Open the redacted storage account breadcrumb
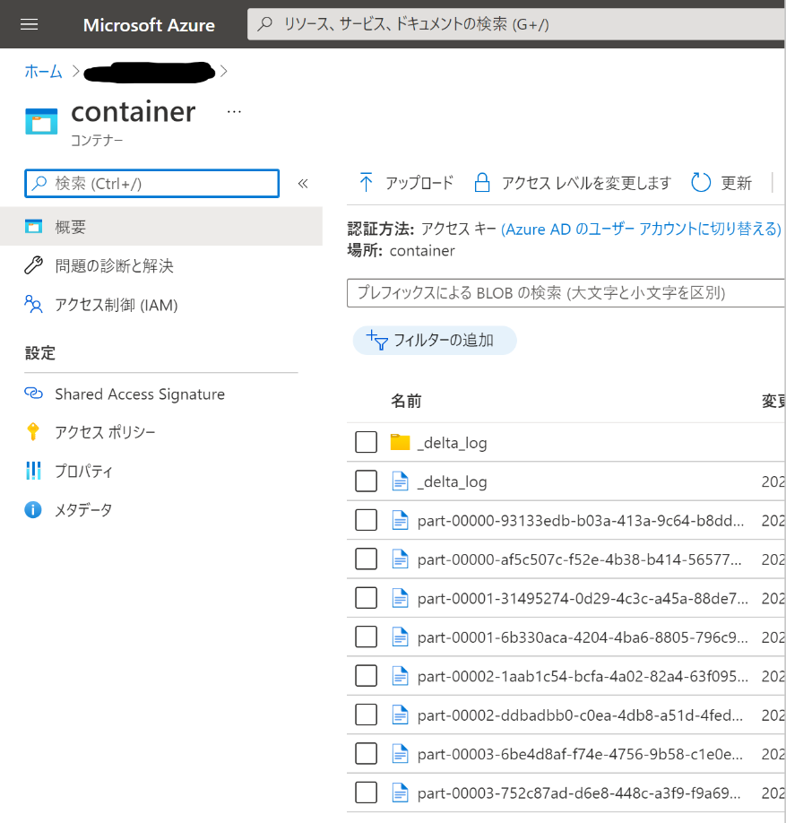This screenshot has height=823, width=786. 150,72
